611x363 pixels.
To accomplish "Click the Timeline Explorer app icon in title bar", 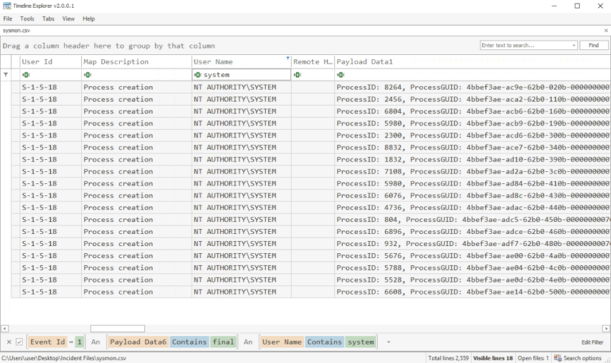I will tap(6, 6).
